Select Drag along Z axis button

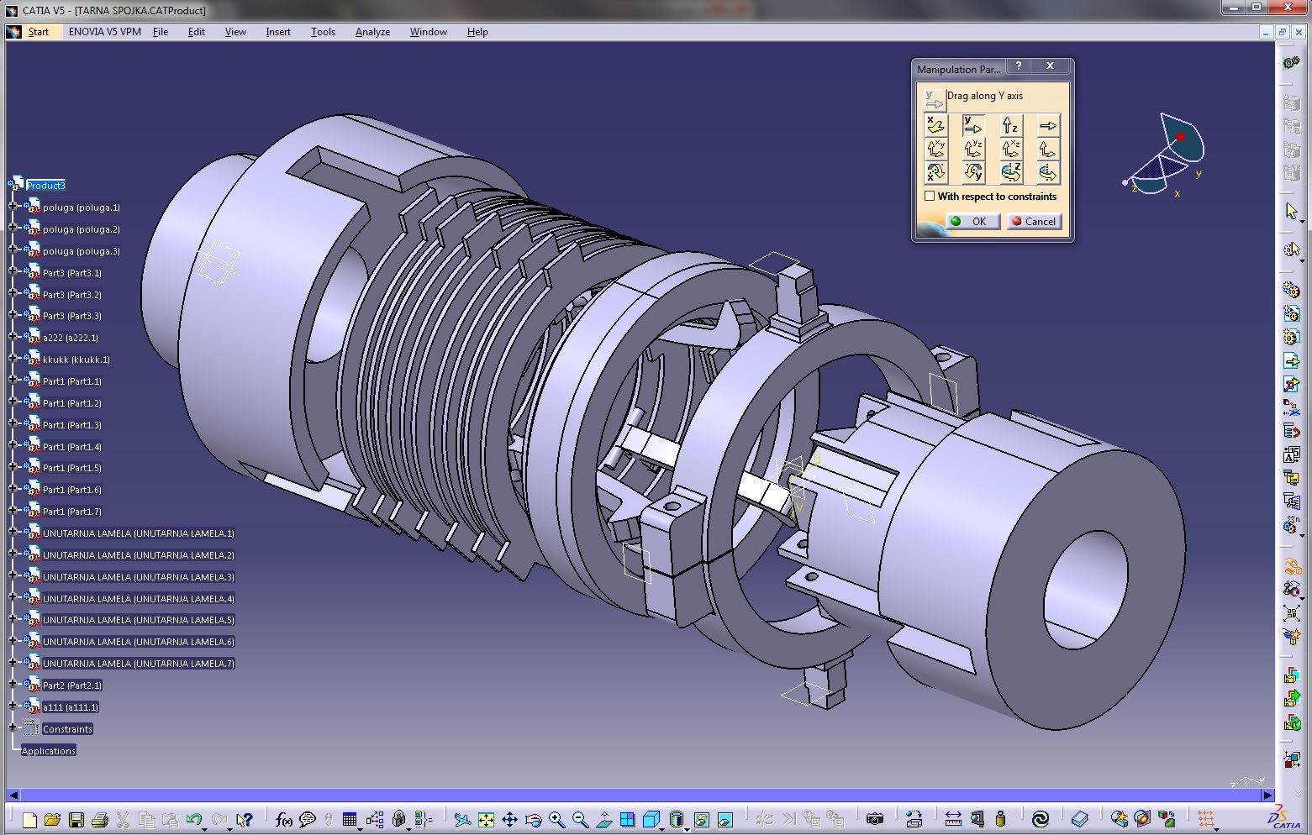(1010, 126)
